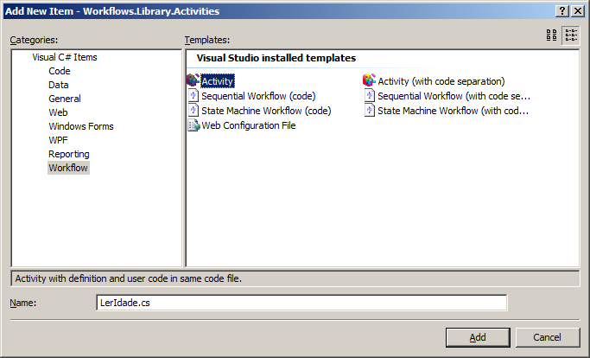This screenshot has height=358, width=590.
Task: Click the Sequential Workflow (code) icon
Action: (x=193, y=96)
